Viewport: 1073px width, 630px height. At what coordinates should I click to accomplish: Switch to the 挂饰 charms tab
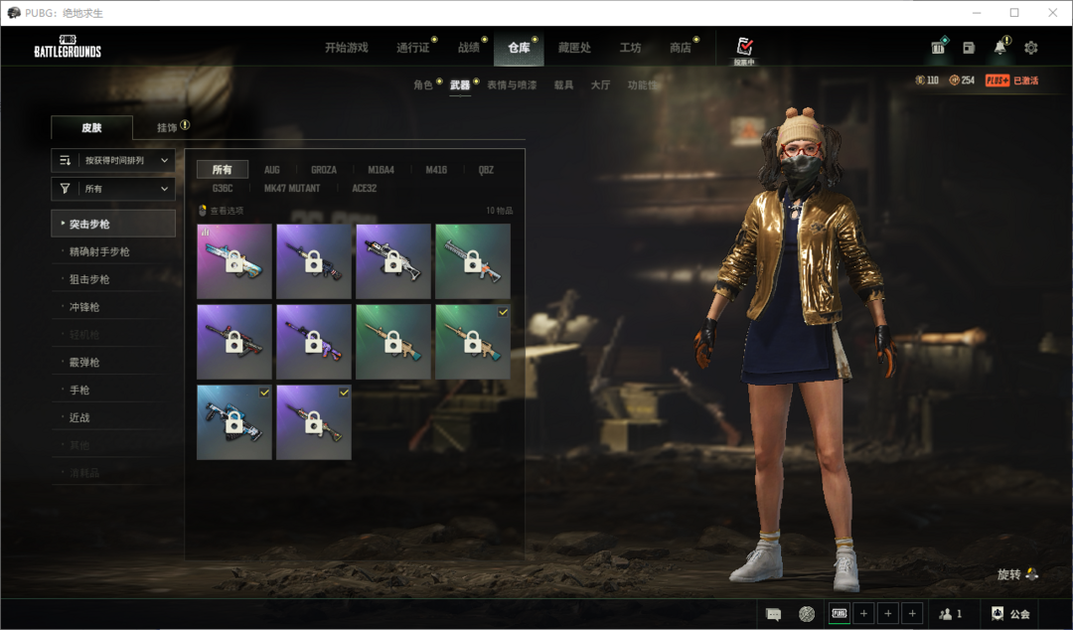point(172,127)
